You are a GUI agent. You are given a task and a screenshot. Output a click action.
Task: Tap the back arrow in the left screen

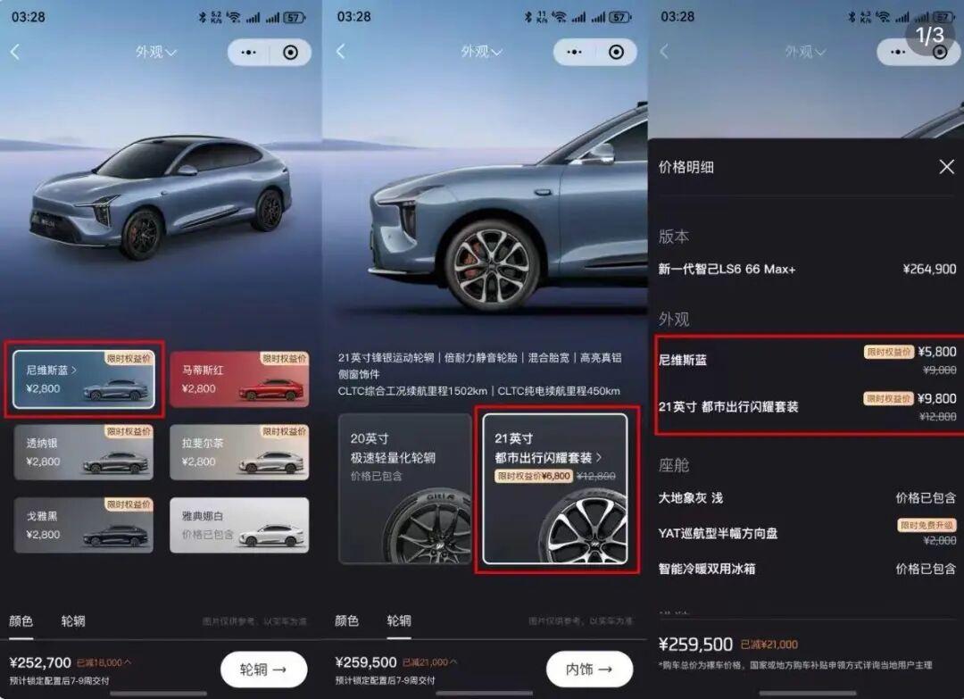tap(15, 53)
